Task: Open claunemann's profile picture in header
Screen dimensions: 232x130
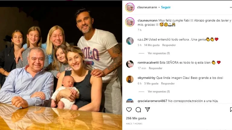Action: pyautogui.click(x=130, y=7)
